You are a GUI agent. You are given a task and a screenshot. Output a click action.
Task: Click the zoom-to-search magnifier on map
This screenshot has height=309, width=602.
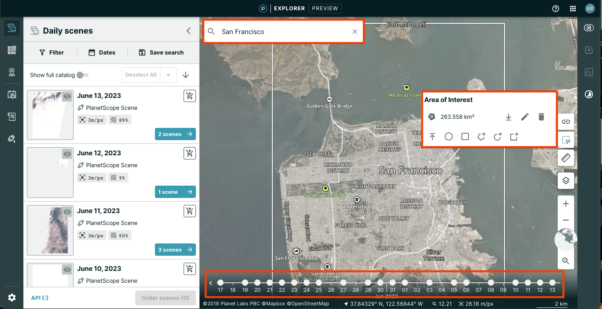coord(566,261)
